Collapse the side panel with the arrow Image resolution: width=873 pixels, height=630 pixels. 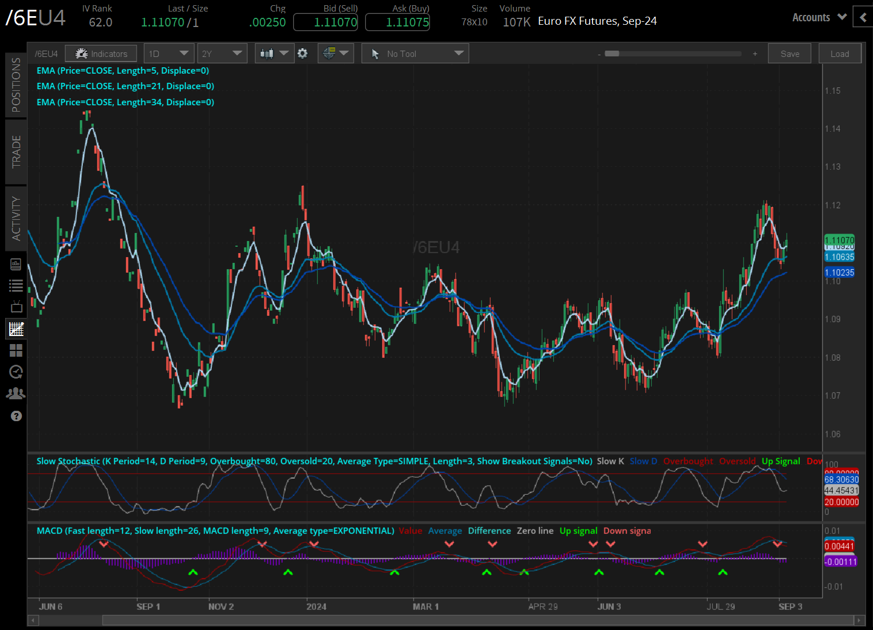pyautogui.click(x=863, y=17)
